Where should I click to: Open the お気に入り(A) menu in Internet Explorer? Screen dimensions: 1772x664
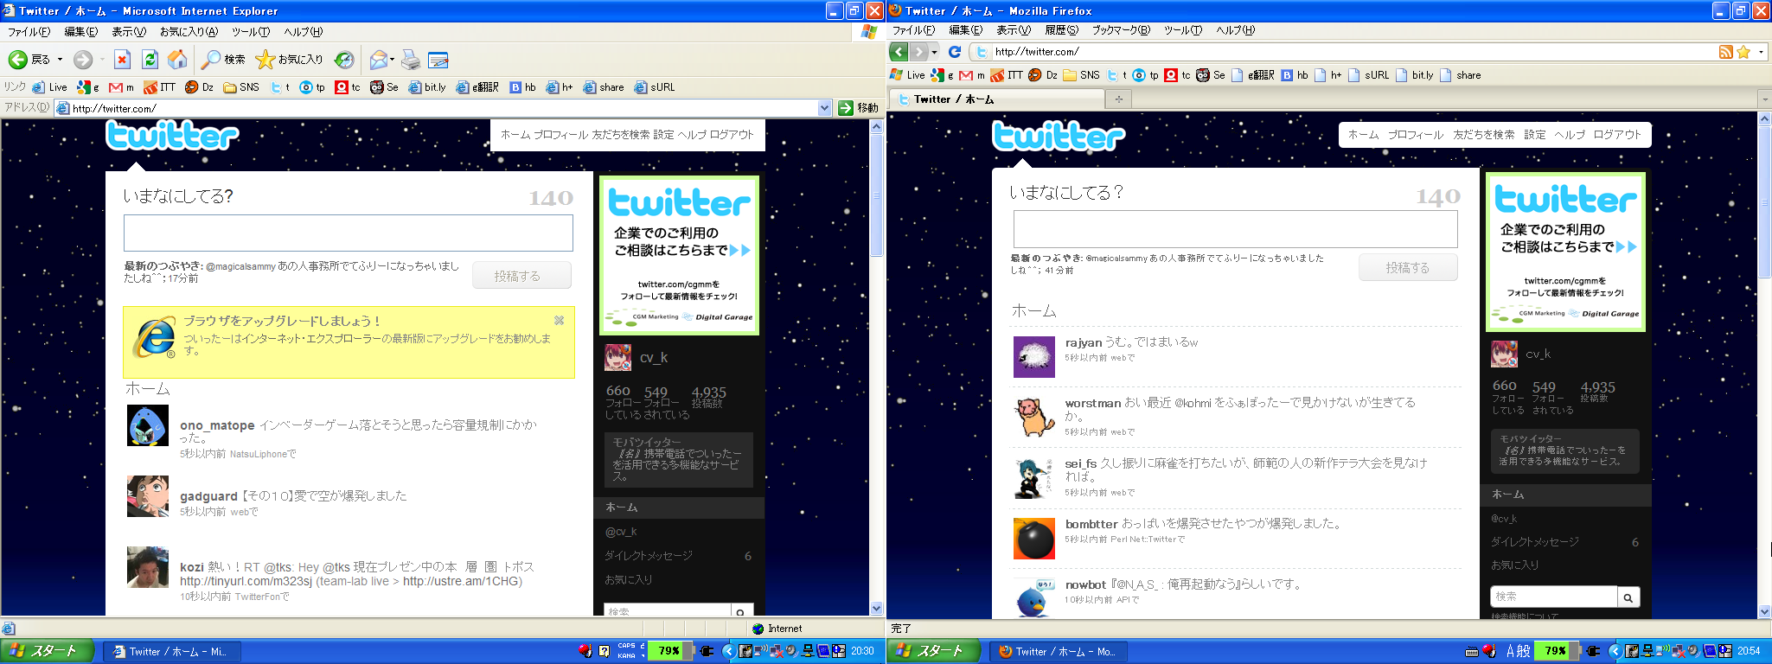189,32
